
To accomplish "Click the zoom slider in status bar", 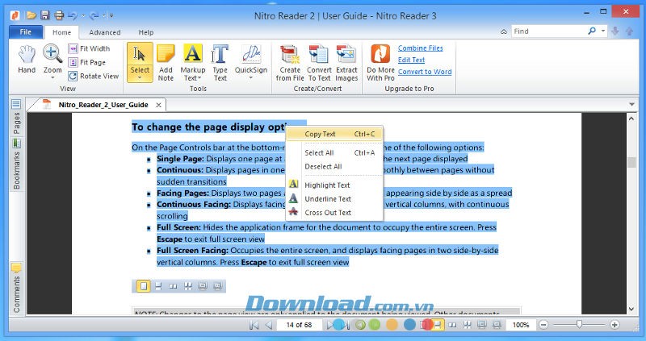I will pos(578,324).
